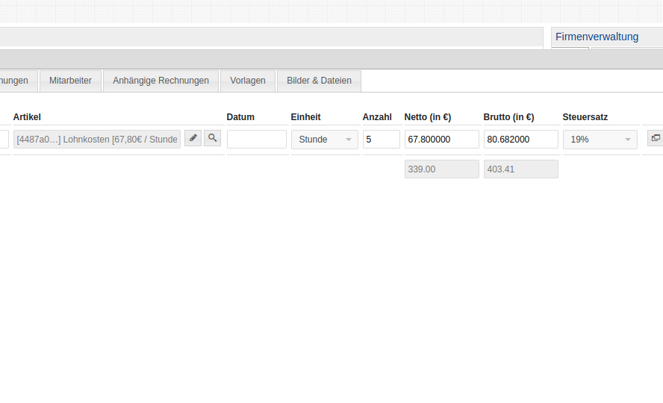Expand the Steuersatz dropdown showing 19%
This screenshot has width=663, height=403.
pyautogui.click(x=600, y=140)
